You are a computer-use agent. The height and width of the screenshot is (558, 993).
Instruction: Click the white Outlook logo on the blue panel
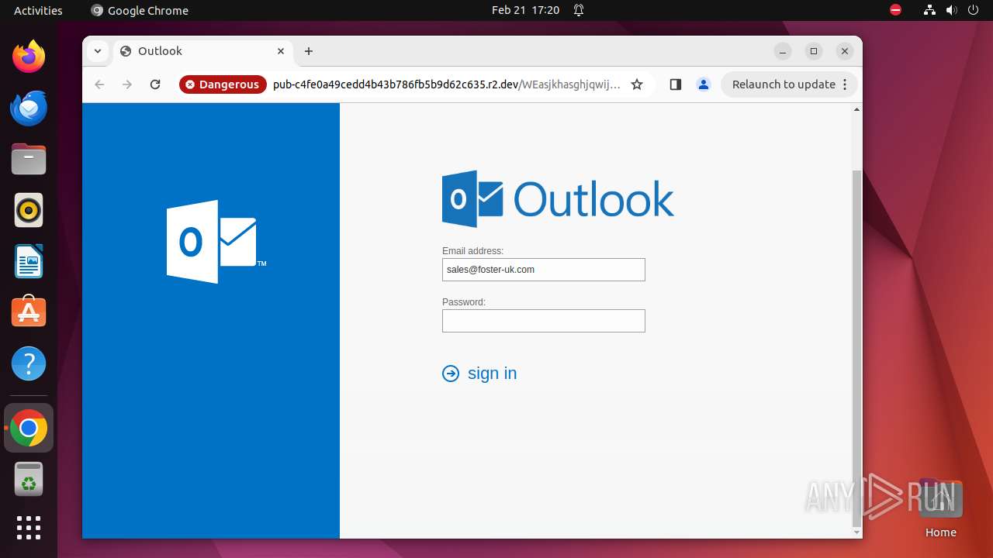[216, 242]
